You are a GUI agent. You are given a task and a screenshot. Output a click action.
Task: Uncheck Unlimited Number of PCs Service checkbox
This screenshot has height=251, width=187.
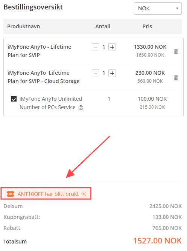click(14, 99)
